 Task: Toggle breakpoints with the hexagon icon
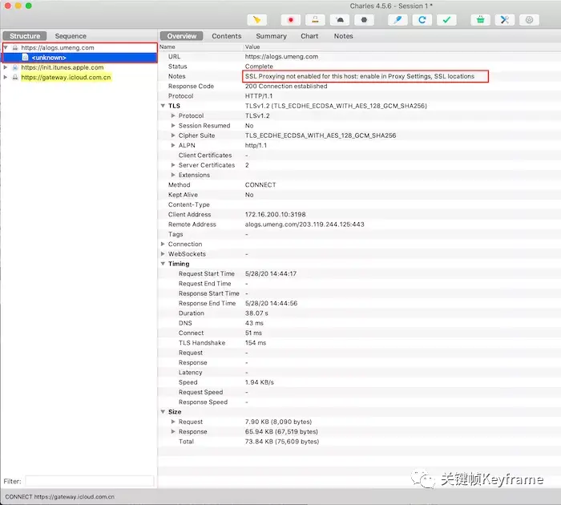tap(364, 20)
